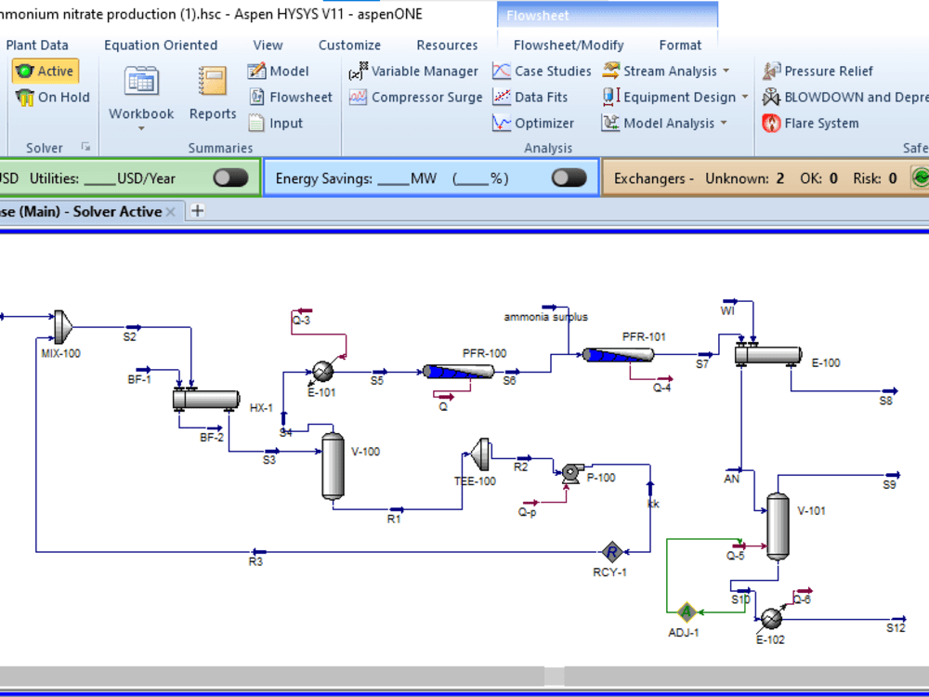Open Flowsheet summary

point(290,98)
